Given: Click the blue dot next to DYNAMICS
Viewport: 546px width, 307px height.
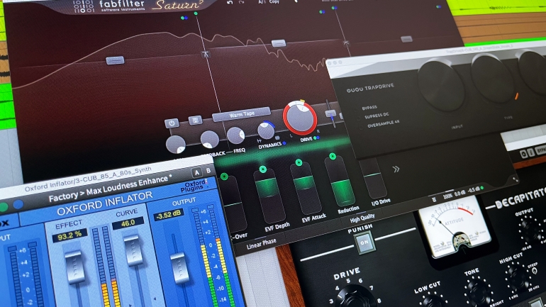Looking at the screenshot, I should tap(284, 143).
